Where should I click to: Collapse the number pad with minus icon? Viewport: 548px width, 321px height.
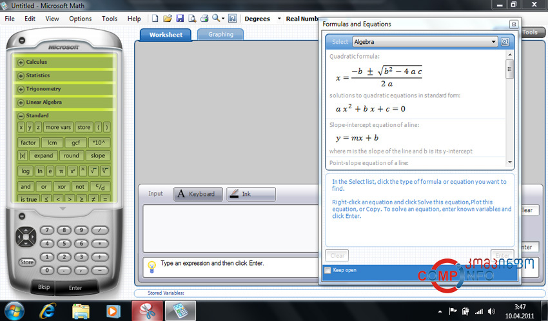click(22, 216)
